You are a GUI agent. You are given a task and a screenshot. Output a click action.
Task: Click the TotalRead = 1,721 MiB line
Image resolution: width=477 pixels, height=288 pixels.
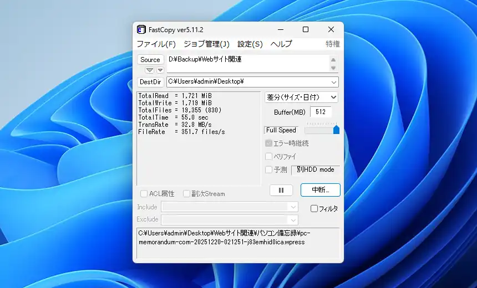(x=175, y=96)
